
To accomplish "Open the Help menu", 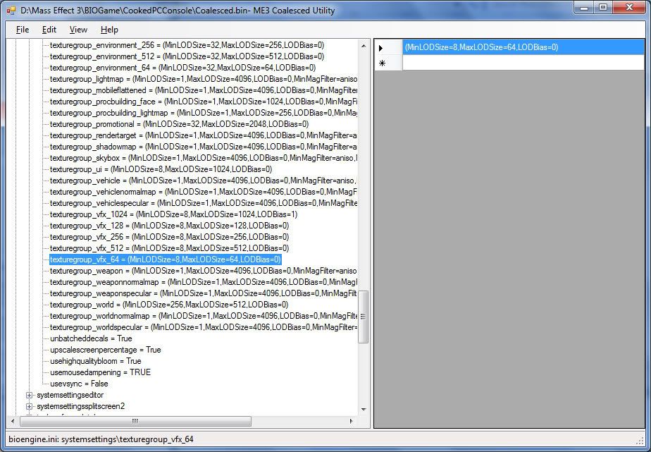I will (x=109, y=30).
